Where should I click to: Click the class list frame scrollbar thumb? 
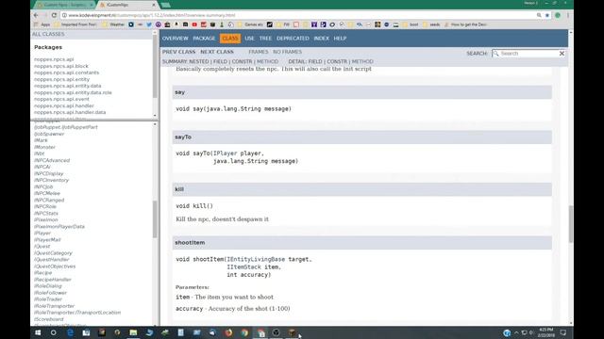tap(155, 219)
